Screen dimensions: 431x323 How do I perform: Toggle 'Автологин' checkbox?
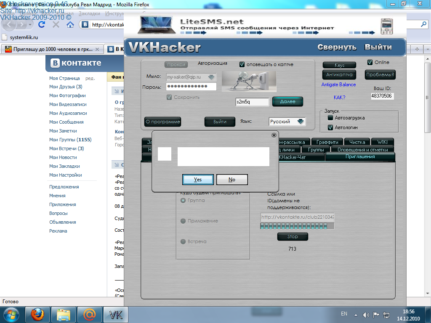(330, 127)
